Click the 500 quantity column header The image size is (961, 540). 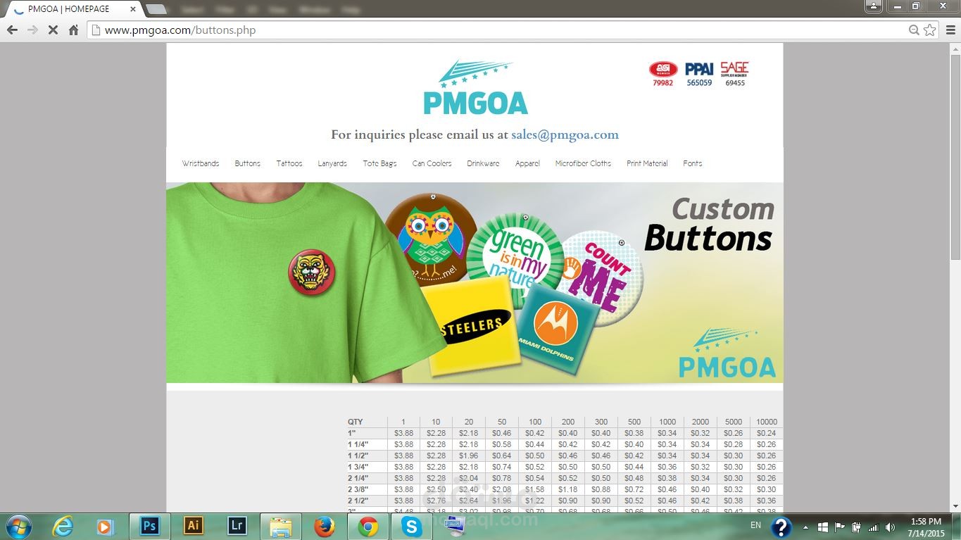[634, 422]
